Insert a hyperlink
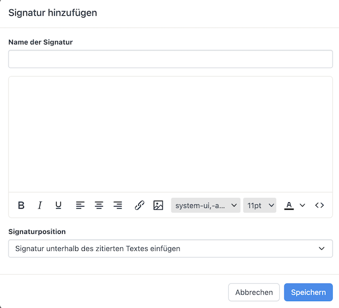The width and height of the screenshot is (339, 308). coord(139,205)
